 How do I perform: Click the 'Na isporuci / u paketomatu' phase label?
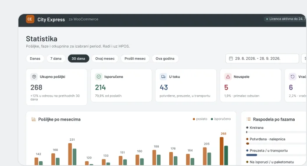(x=272, y=162)
